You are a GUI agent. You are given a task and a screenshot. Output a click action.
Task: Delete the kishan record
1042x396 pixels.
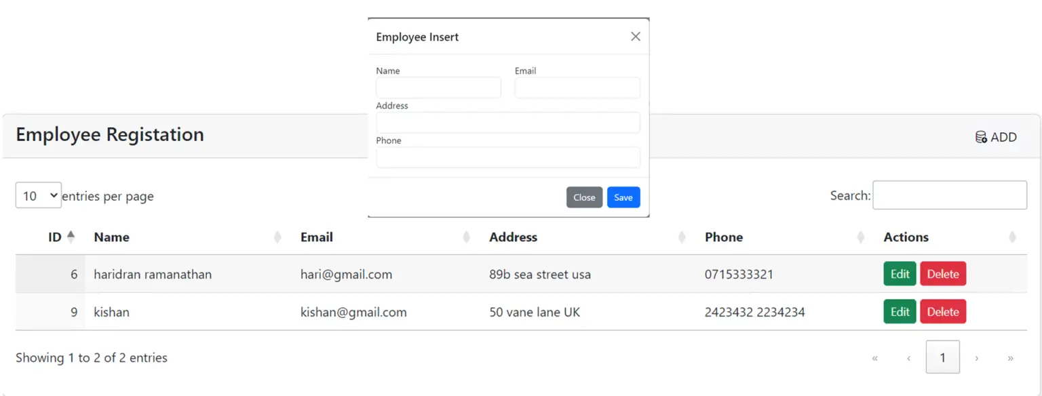click(x=943, y=312)
